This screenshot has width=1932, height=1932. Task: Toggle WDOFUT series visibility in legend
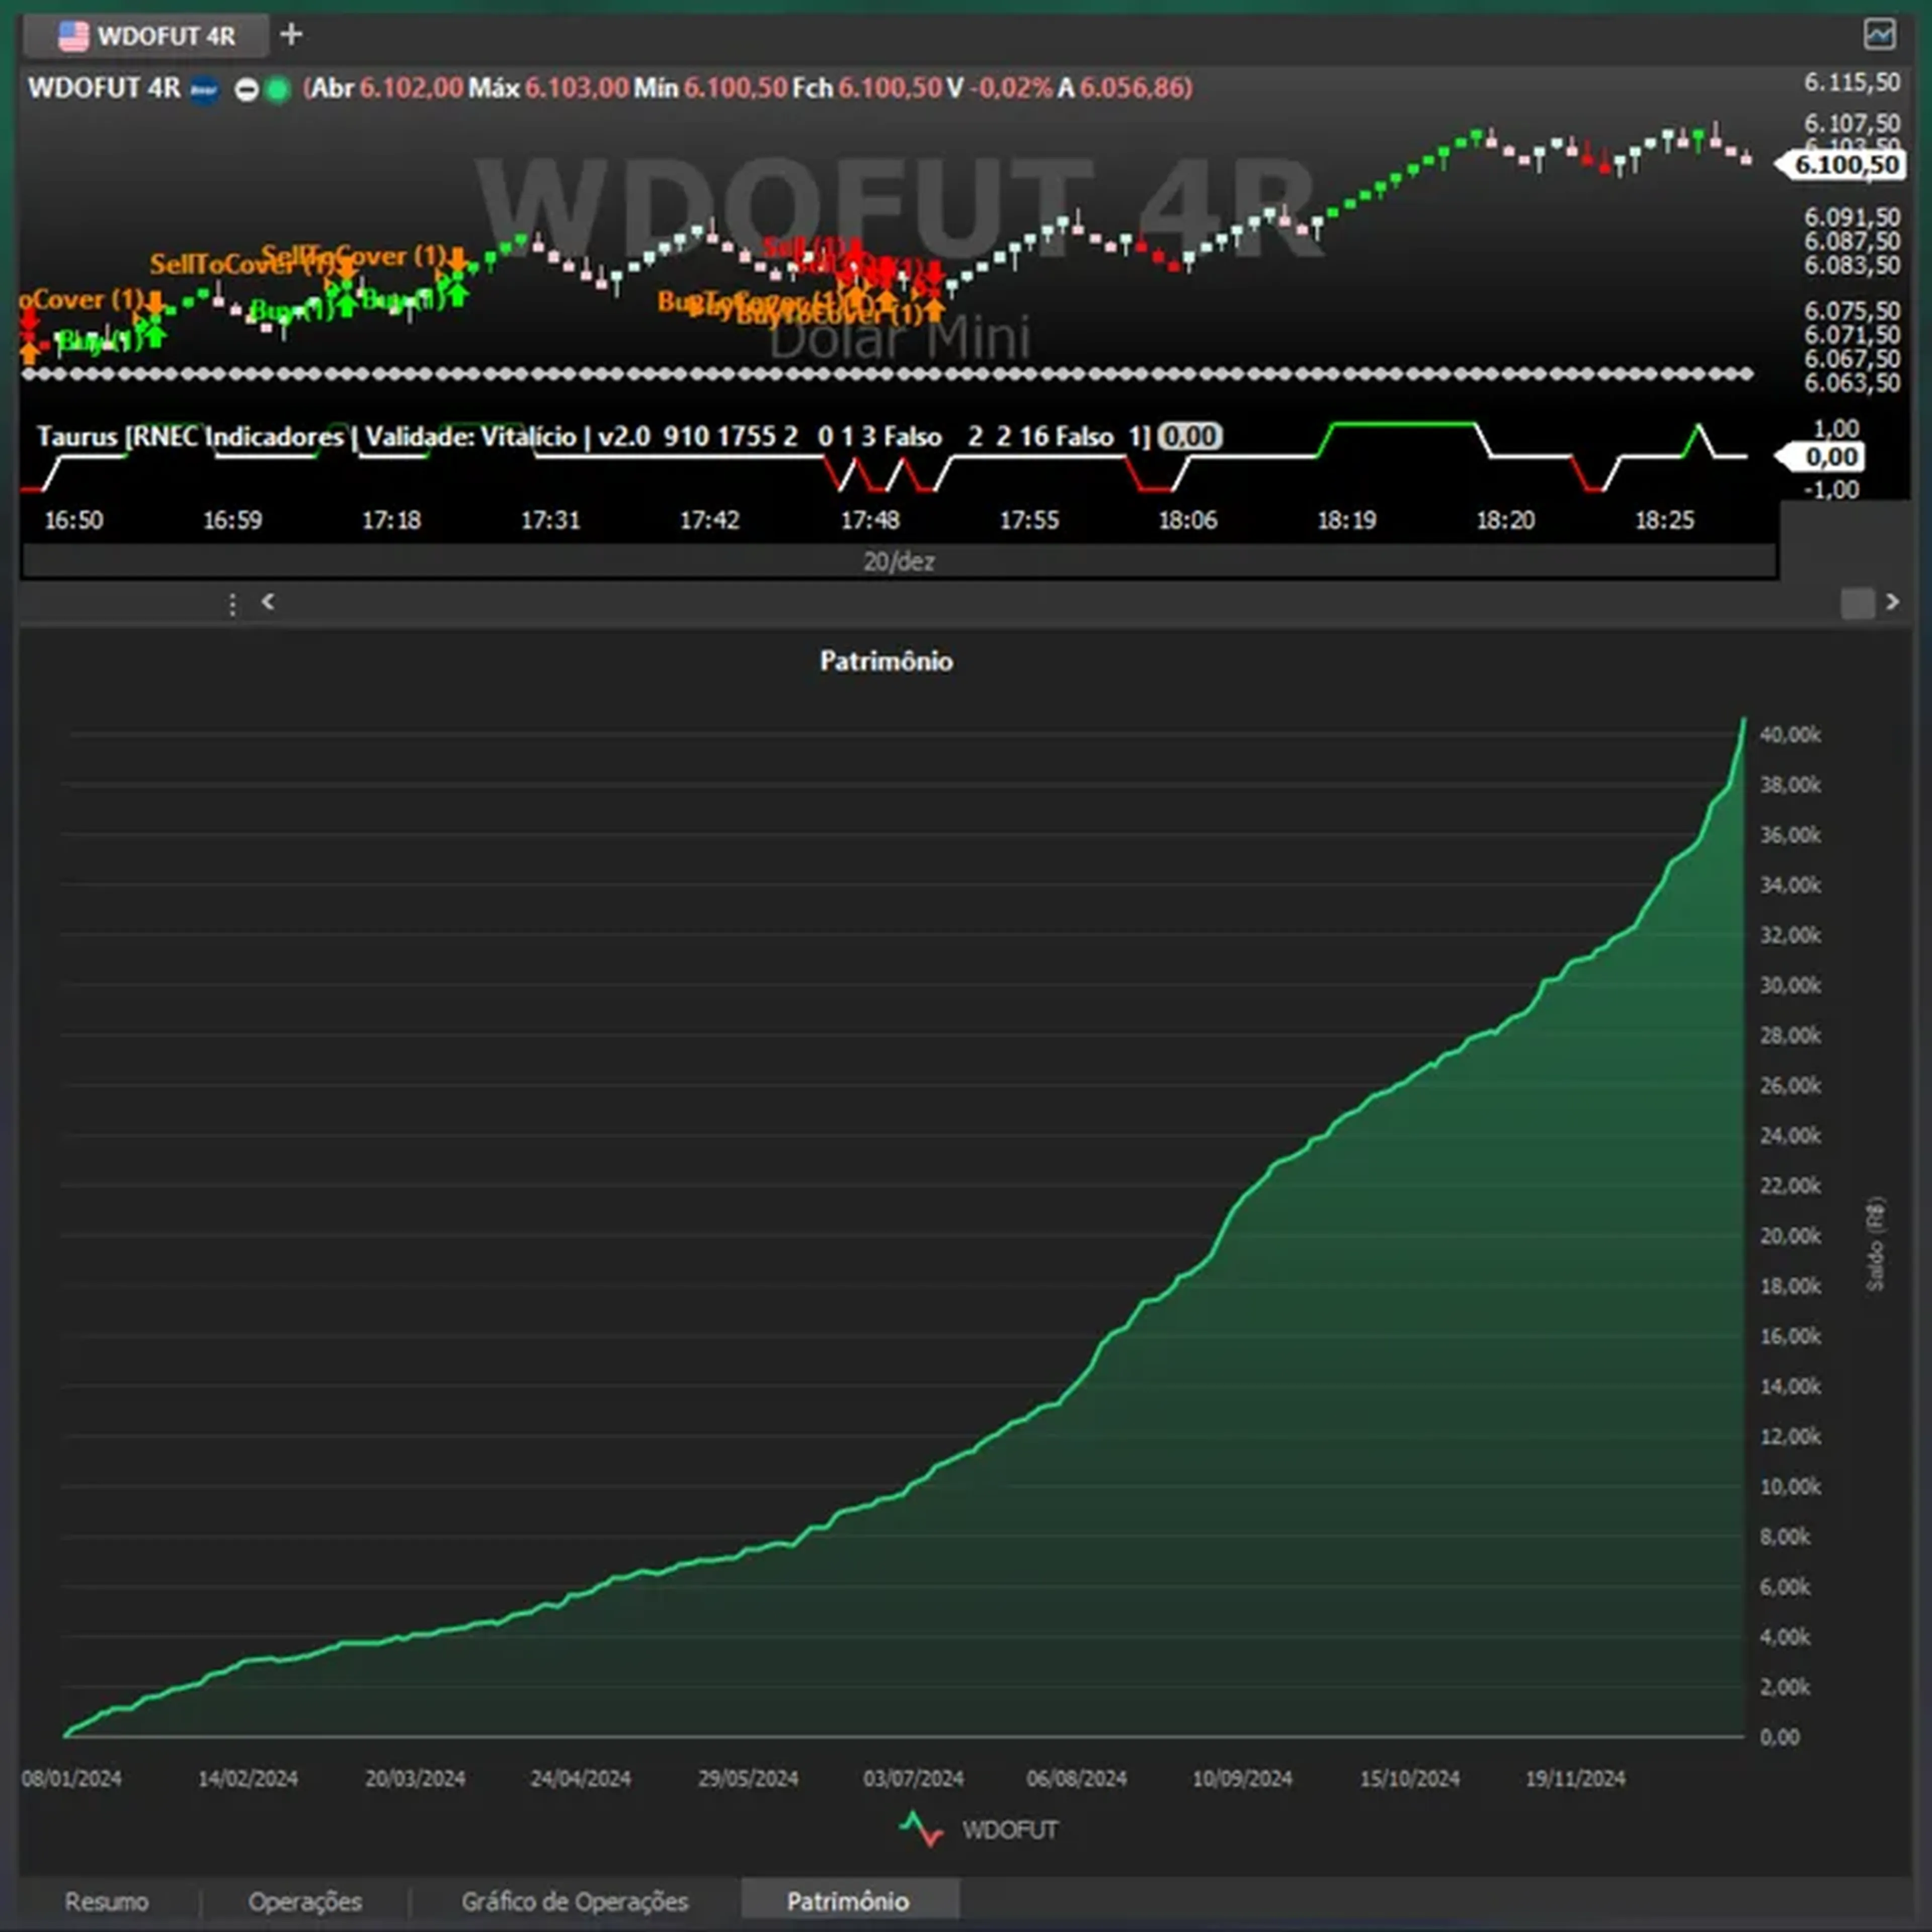click(1009, 1830)
